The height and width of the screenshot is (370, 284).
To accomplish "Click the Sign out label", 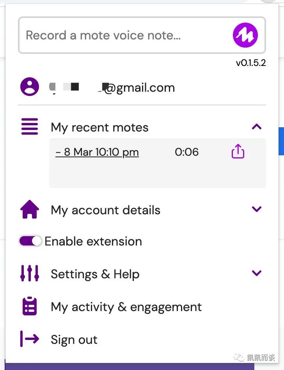I will (74, 340).
